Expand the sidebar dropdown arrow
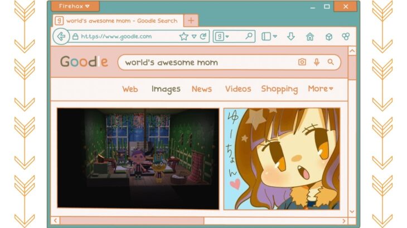 [275, 37]
